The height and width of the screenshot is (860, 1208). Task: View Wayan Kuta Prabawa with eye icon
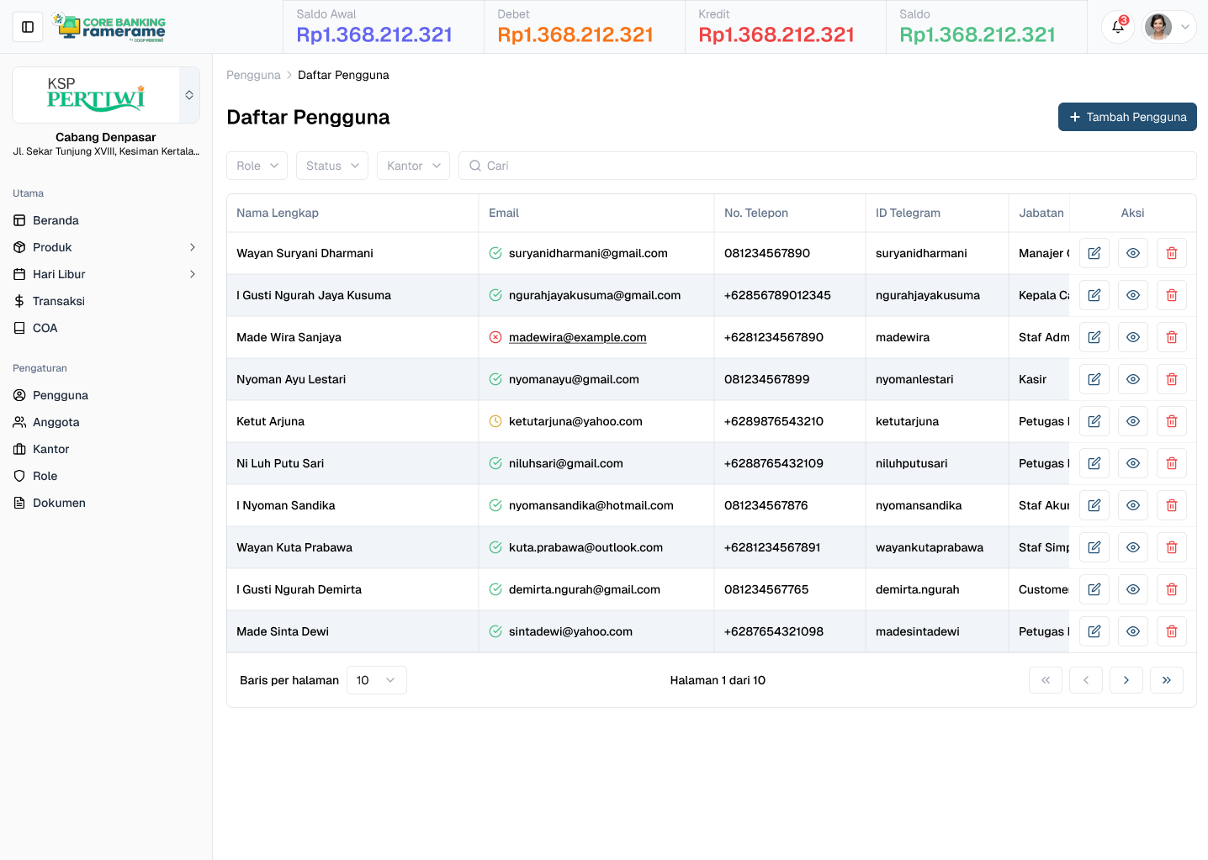[1132, 547]
